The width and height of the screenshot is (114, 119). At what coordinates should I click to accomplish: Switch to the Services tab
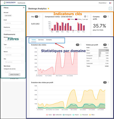click(41, 40)
